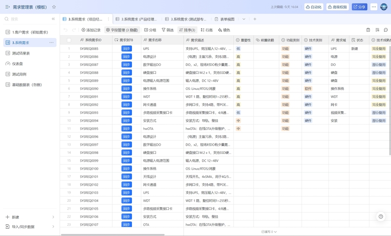Screen dimensions: 391x236
Task: Open the kebab menu on the active view tab
Action: tap(108, 19)
